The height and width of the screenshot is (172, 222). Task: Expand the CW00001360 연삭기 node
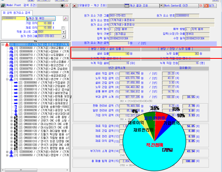pyautogui.click(x=12, y=148)
